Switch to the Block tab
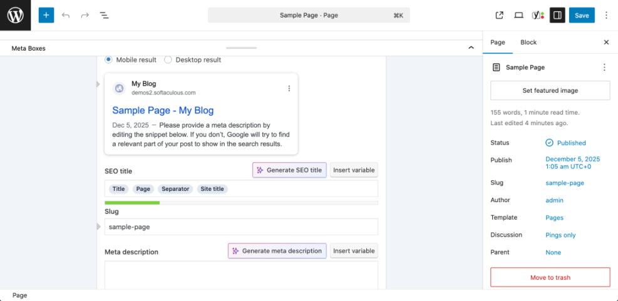The image size is (618, 301). click(x=528, y=42)
